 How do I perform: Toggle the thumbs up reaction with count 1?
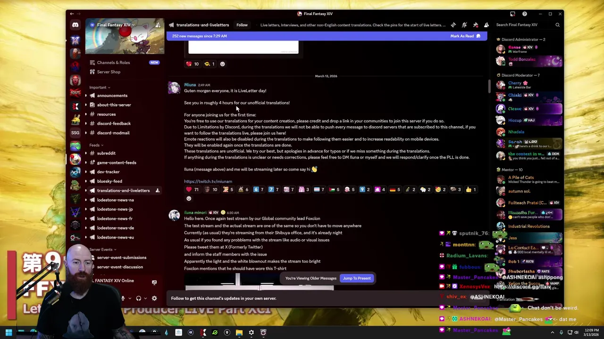(471, 189)
